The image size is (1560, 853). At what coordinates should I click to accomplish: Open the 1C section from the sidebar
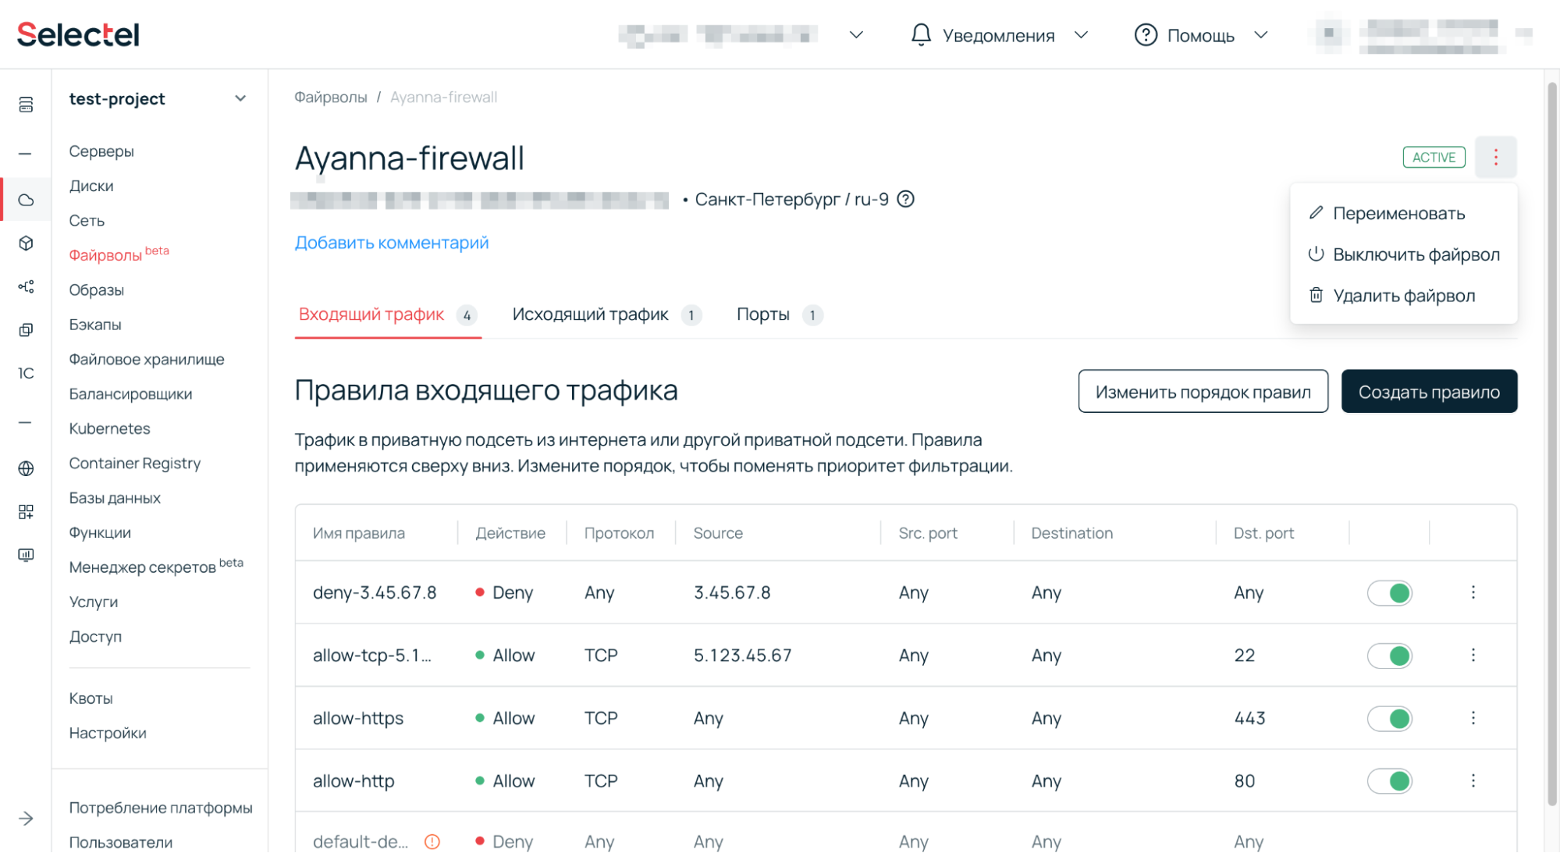(26, 373)
